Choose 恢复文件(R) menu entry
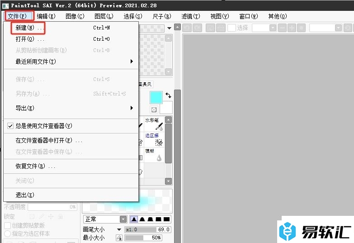 pos(71,167)
